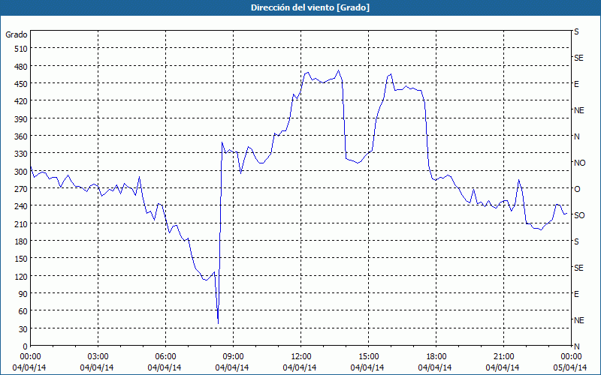Screen dimensions: 601x375
Task: Click the lower NE compass label near 30
Action: coord(578,320)
